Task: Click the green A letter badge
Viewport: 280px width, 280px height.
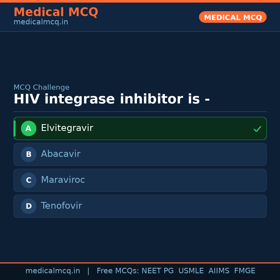Action: 29,128
